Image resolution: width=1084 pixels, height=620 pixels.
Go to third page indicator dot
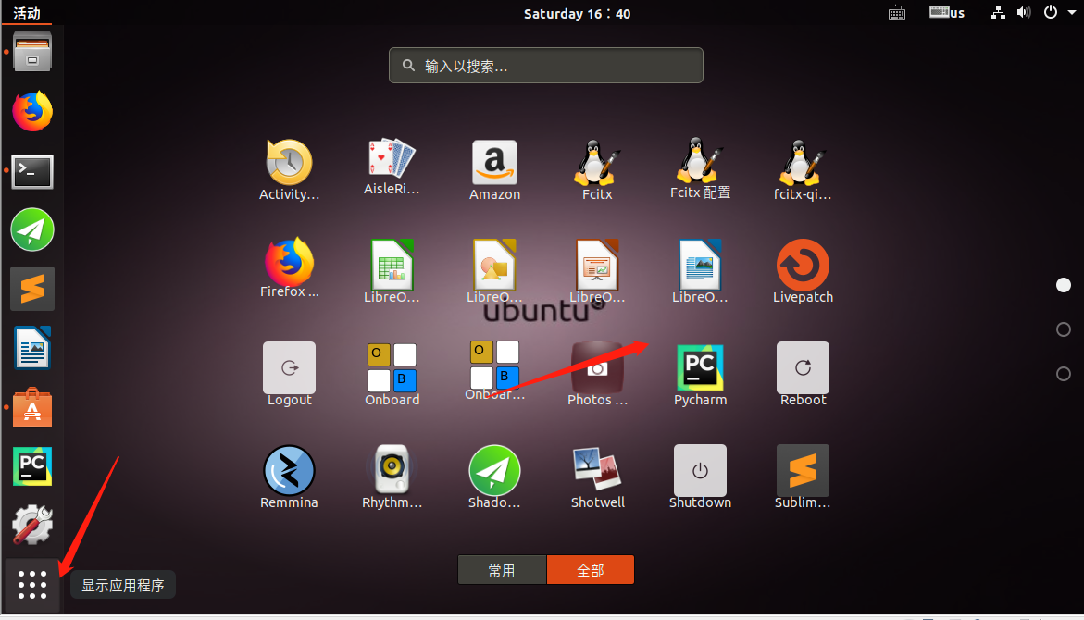1064,374
